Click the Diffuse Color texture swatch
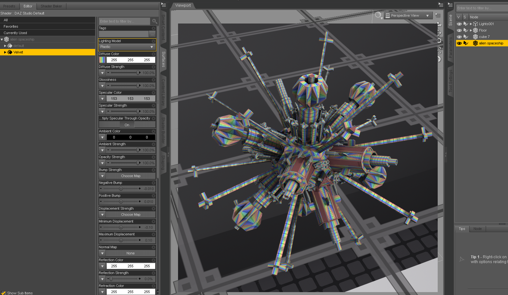 [102, 60]
